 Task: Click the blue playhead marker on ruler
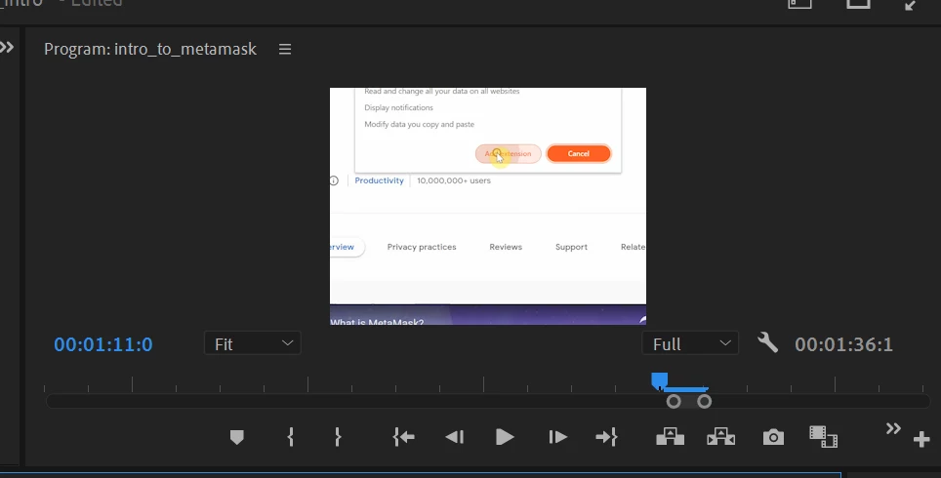coord(660,380)
